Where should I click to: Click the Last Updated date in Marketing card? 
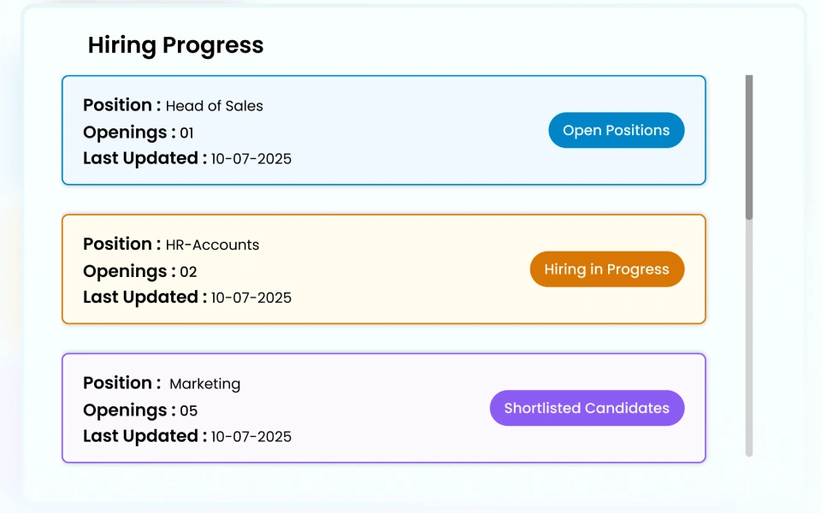click(x=251, y=437)
